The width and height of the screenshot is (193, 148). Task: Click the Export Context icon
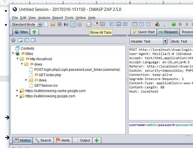(33, 40)
